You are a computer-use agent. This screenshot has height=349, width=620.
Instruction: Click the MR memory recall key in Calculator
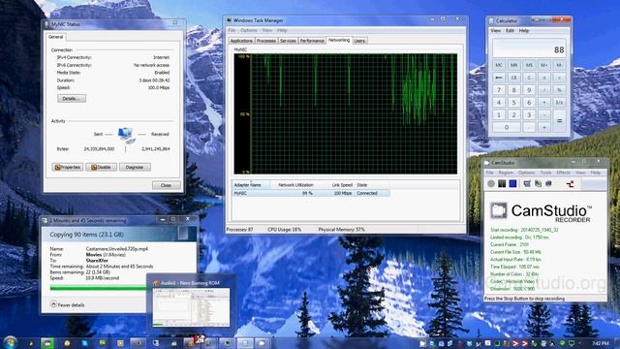pos(514,65)
